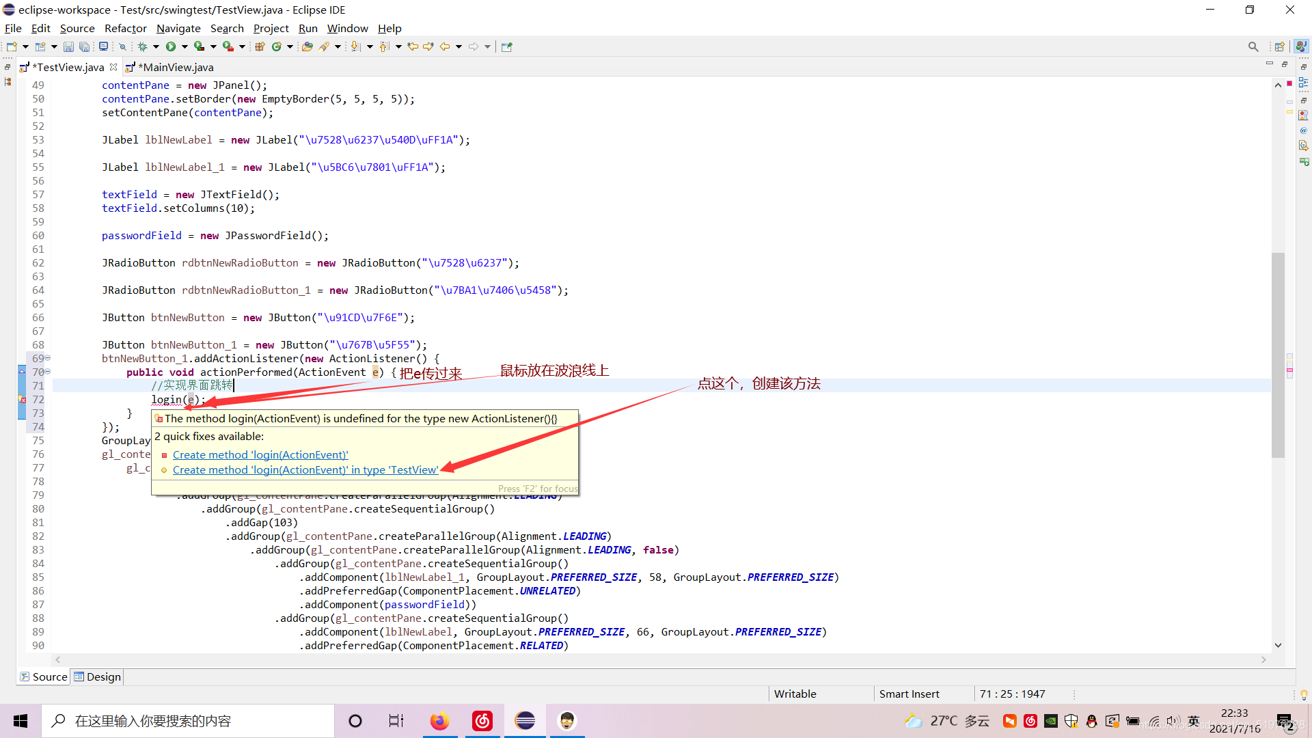
Task: Save all modified files via Save All icon
Action: [x=85, y=46]
